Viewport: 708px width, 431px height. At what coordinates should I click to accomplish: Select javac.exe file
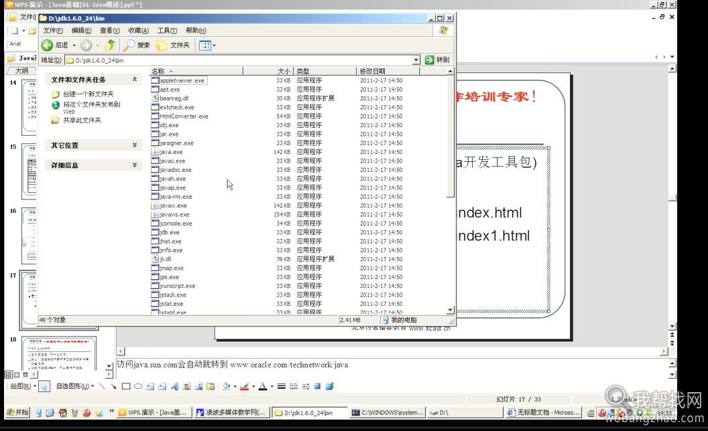click(x=172, y=161)
